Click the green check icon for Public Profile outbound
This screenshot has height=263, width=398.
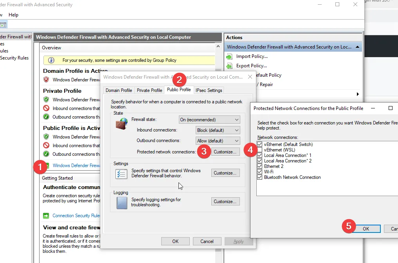(46, 154)
